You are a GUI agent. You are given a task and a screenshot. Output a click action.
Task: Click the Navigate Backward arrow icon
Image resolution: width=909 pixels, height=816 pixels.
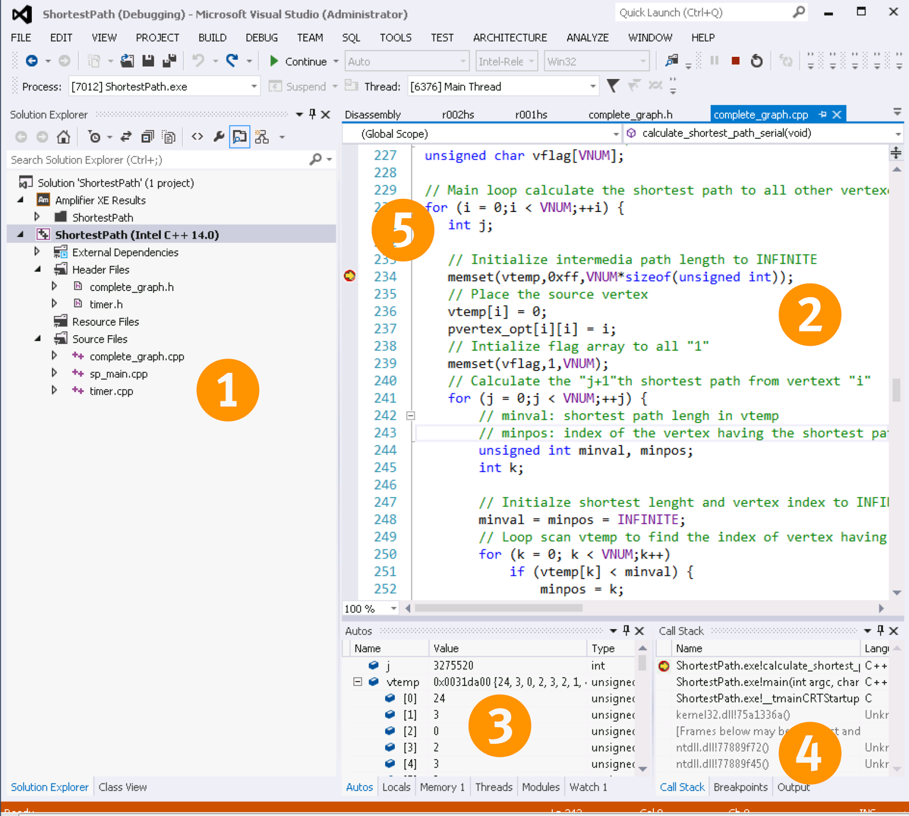(32, 61)
